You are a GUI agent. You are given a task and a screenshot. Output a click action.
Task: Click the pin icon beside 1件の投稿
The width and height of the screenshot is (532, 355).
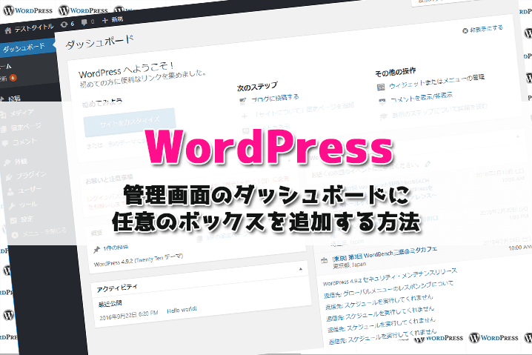[97, 250]
